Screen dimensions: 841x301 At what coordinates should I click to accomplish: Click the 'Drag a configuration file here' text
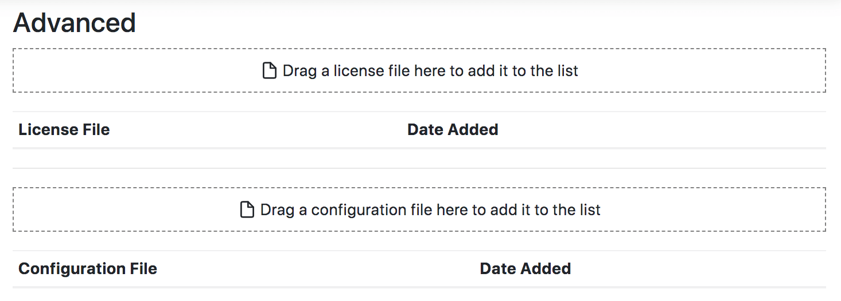(430, 210)
